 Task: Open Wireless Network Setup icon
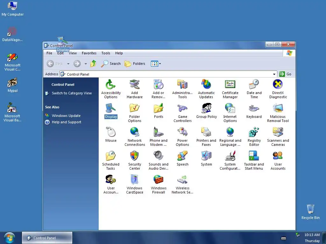[182, 184]
